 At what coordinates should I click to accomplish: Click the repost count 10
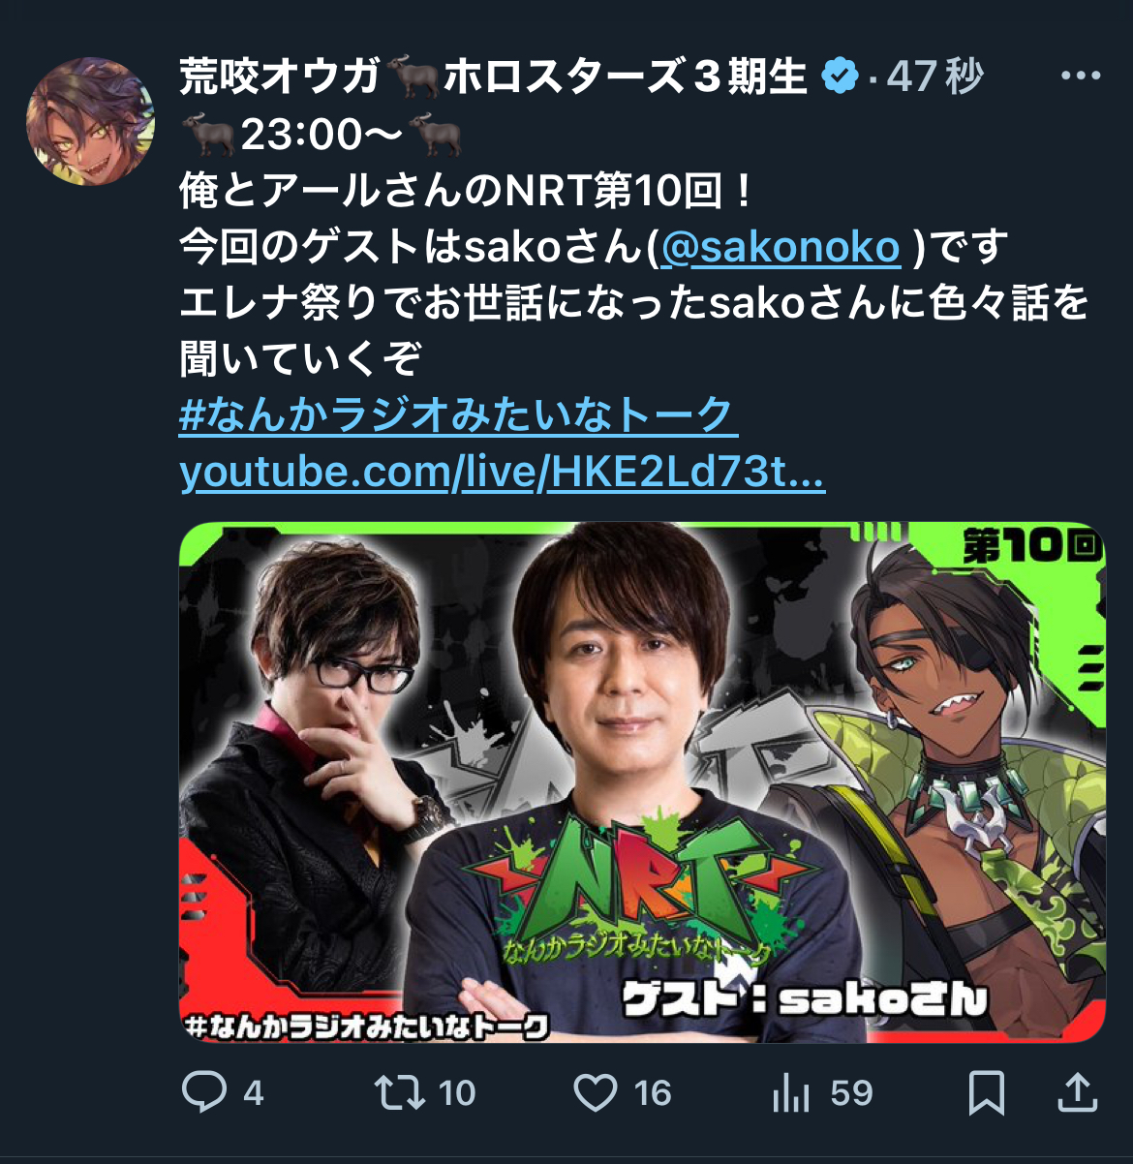click(457, 1093)
